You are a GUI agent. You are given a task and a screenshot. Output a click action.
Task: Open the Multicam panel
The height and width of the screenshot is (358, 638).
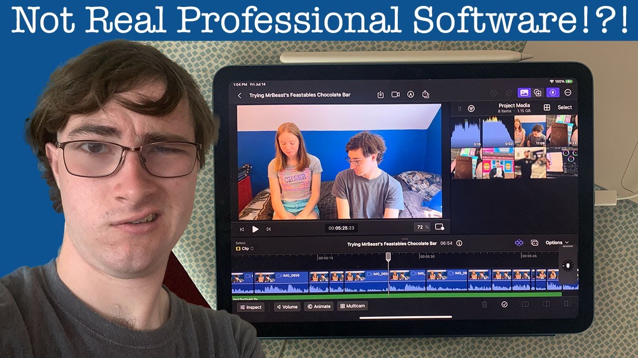(353, 306)
